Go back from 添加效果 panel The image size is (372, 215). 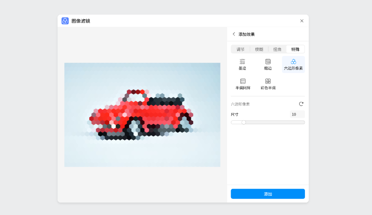234,34
